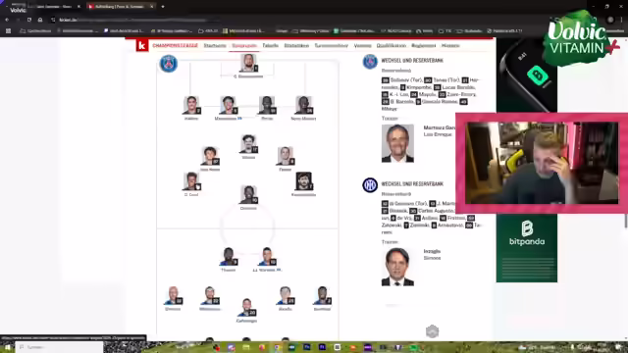Open Dembélé's player photo

pos(248,195)
